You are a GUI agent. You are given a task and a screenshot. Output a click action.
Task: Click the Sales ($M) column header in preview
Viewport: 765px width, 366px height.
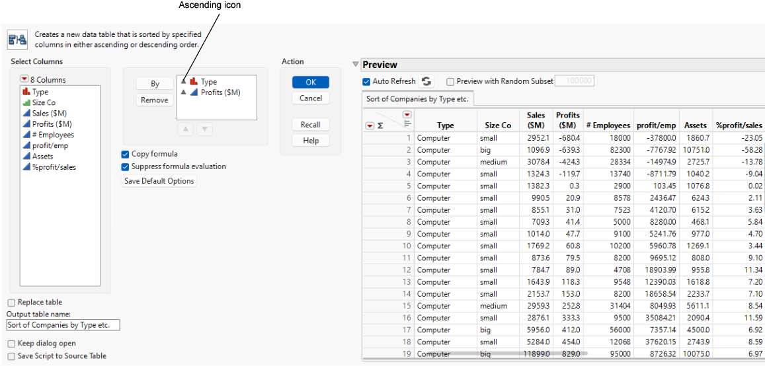coord(536,120)
